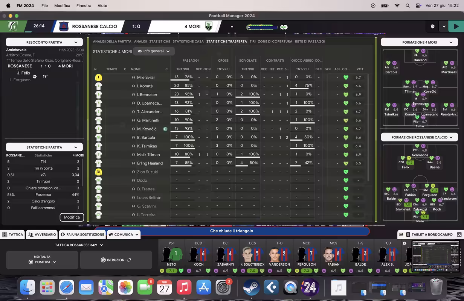The width and height of the screenshot is (464, 301).
Task: Click the condition heart on I. Konaté row
Action: tap(346, 86)
